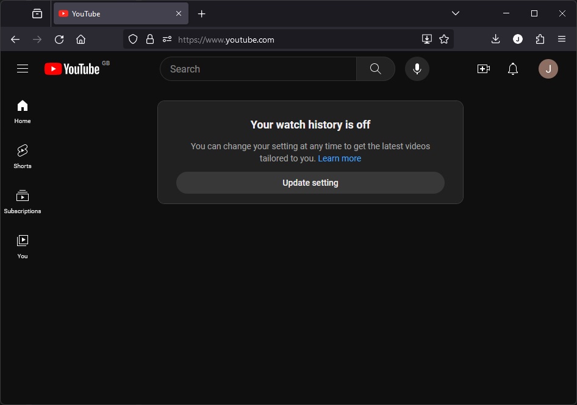Open the You section in sidebar

pyautogui.click(x=23, y=246)
